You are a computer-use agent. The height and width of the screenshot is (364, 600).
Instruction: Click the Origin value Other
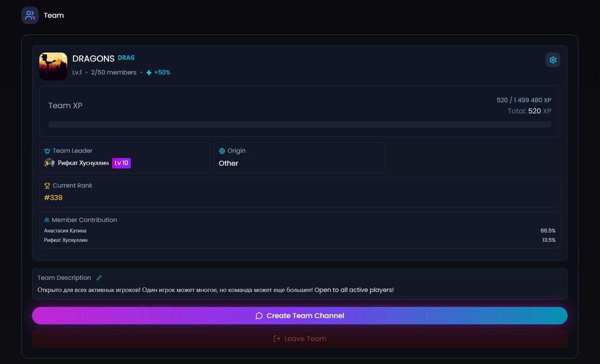228,163
